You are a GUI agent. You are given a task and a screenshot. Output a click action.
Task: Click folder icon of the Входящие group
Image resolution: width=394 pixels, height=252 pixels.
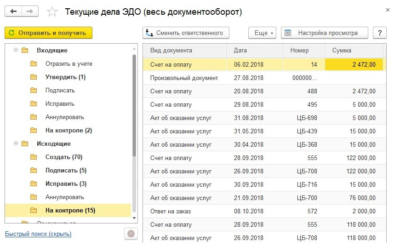click(25, 50)
